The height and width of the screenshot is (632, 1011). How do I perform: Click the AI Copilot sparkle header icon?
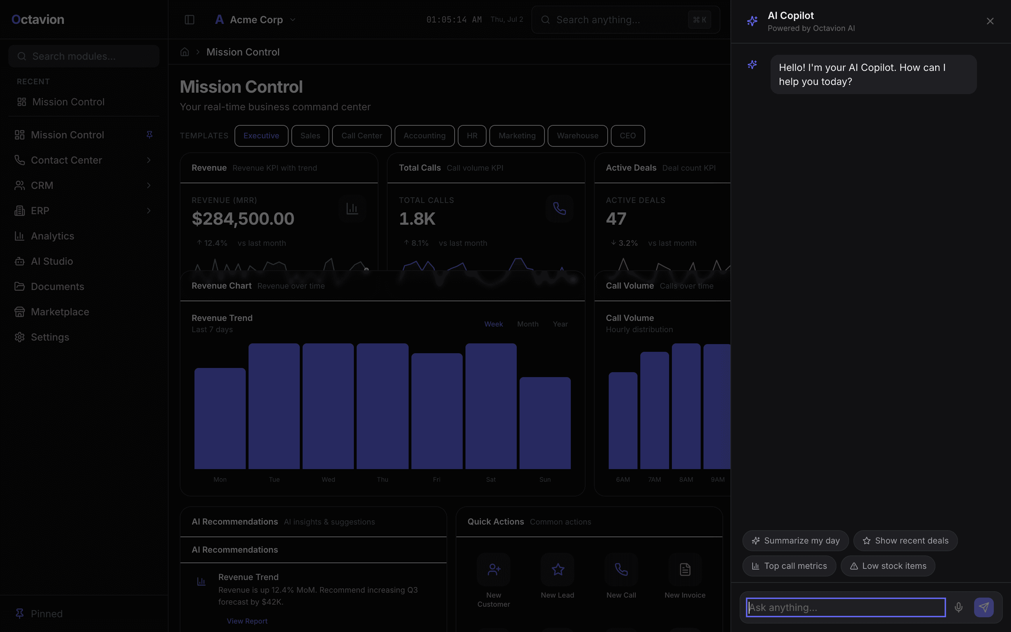coord(752,21)
